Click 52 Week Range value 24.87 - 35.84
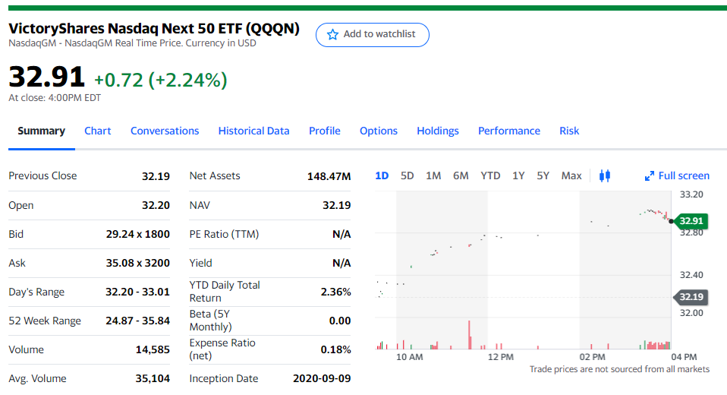This screenshot has width=727, height=395. [x=137, y=321]
